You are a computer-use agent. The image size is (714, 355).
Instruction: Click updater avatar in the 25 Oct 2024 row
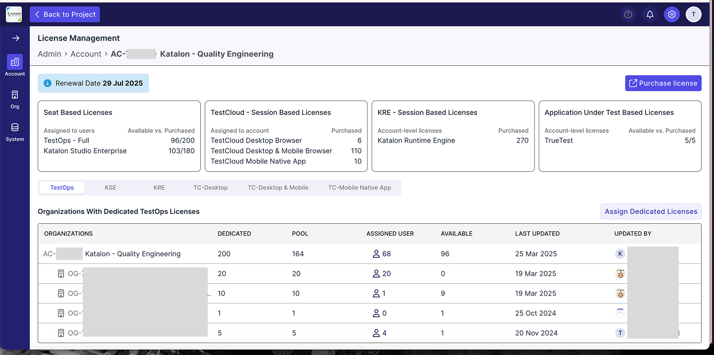point(620,313)
